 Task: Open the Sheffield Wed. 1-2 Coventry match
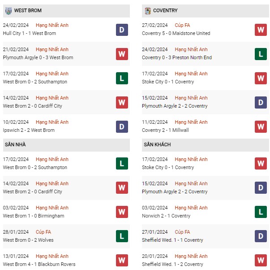point(172,264)
